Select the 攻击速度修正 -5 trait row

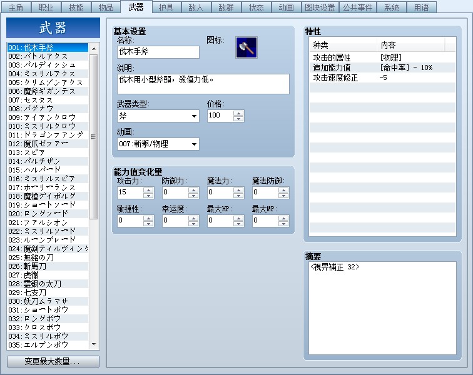(382, 77)
